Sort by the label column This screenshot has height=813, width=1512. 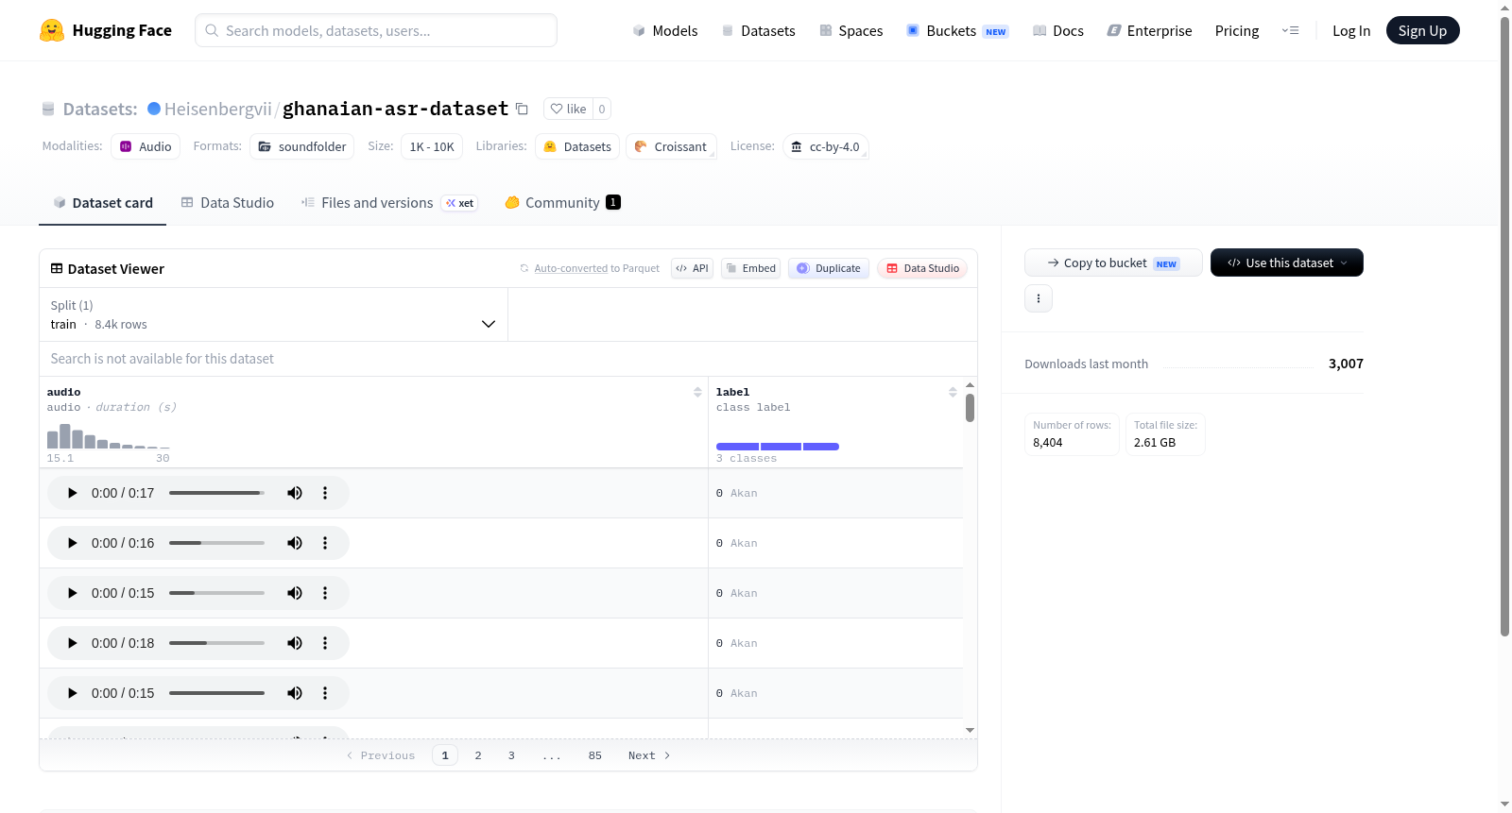(x=953, y=392)
